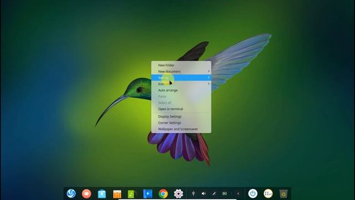The width and height of the screenshot is (355, 200).
Task: Expand the Sort by submenu arrow
Action: pos(209,78)
